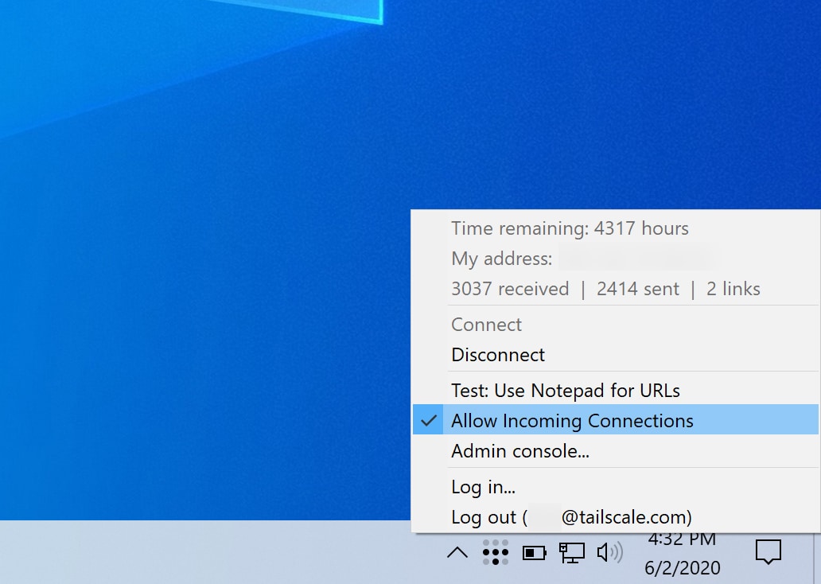Click the blurred IP address value
821x584 pixels.
pos(634,259)
